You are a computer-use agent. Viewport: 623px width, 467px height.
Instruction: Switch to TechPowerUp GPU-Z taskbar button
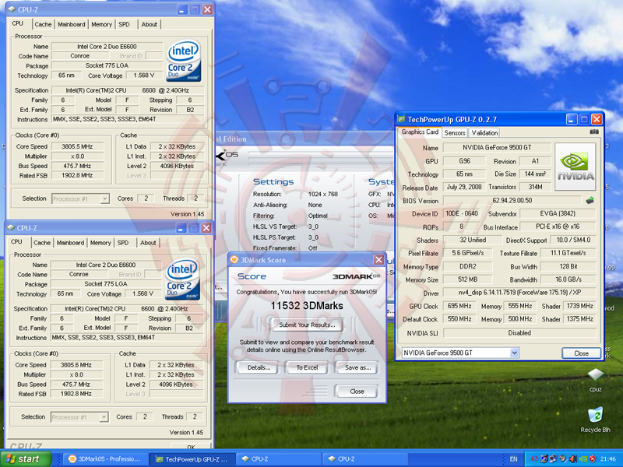pyautogui.click(x=192, y=459)
